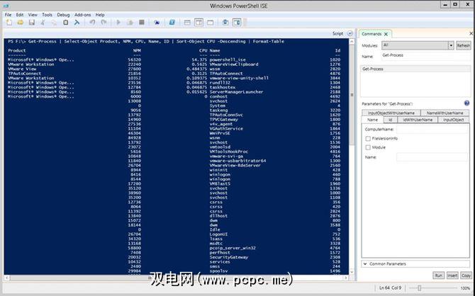Click the ComputerName input field
The image size is (475, 296).
[432, 130]
